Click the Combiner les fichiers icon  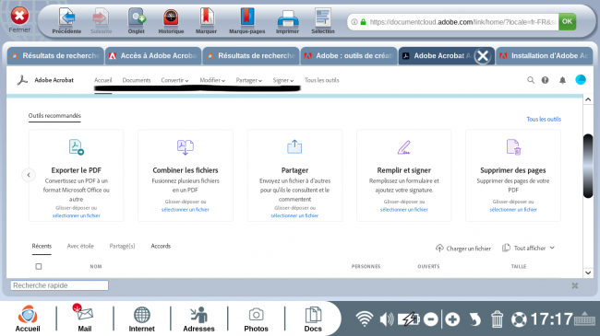pyautogui.click(x=186, y=147)
